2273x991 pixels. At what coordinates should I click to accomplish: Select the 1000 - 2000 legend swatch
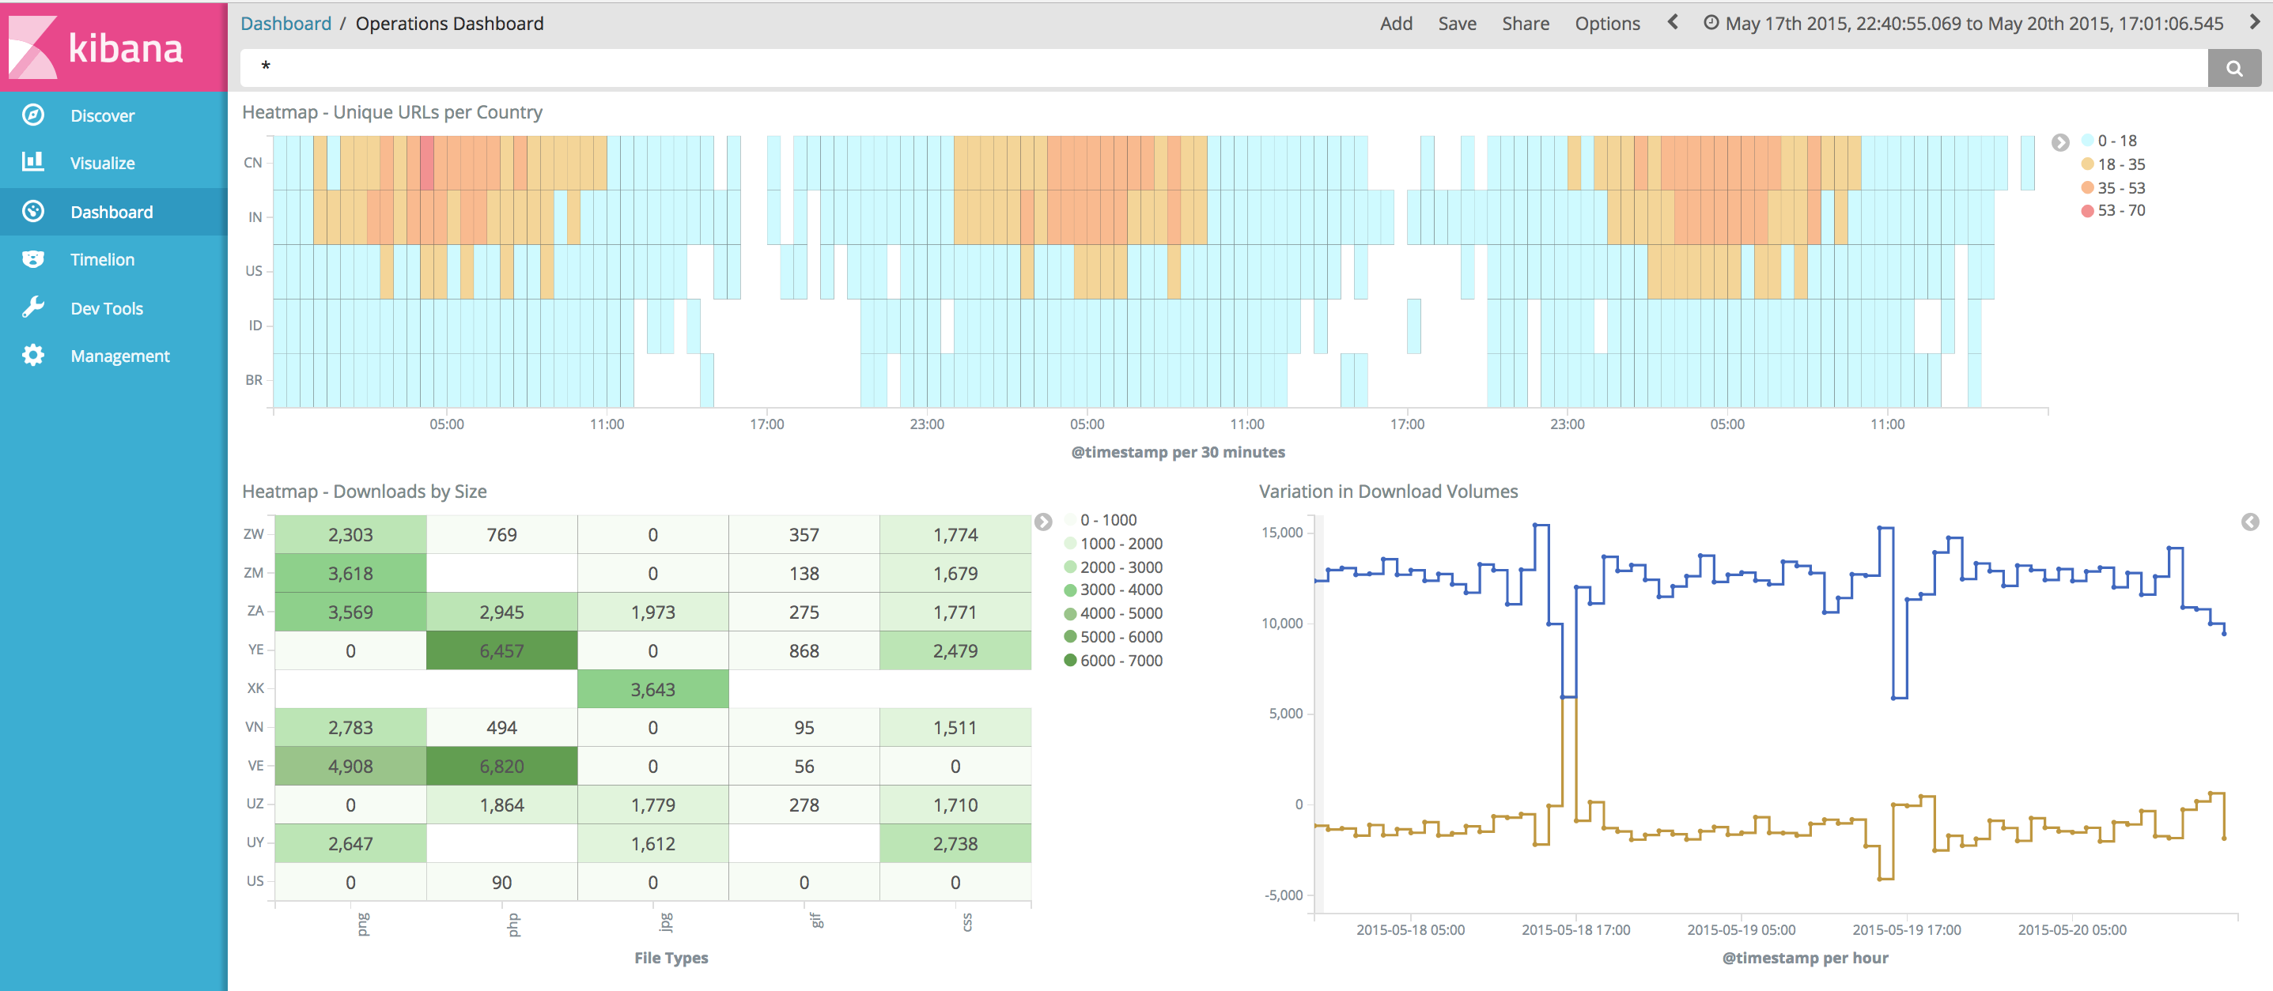1069,543
